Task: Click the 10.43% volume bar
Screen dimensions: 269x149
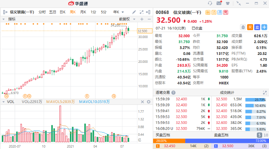Action: click(x=256, y=106)
